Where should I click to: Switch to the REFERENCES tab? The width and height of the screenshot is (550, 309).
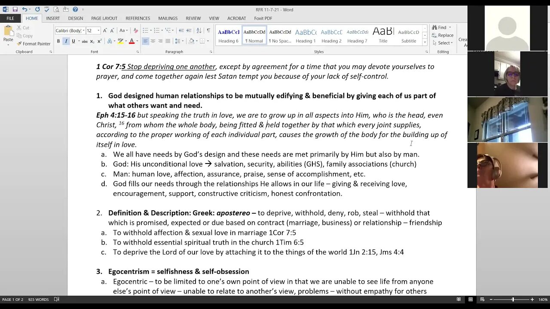coord(137,18)
